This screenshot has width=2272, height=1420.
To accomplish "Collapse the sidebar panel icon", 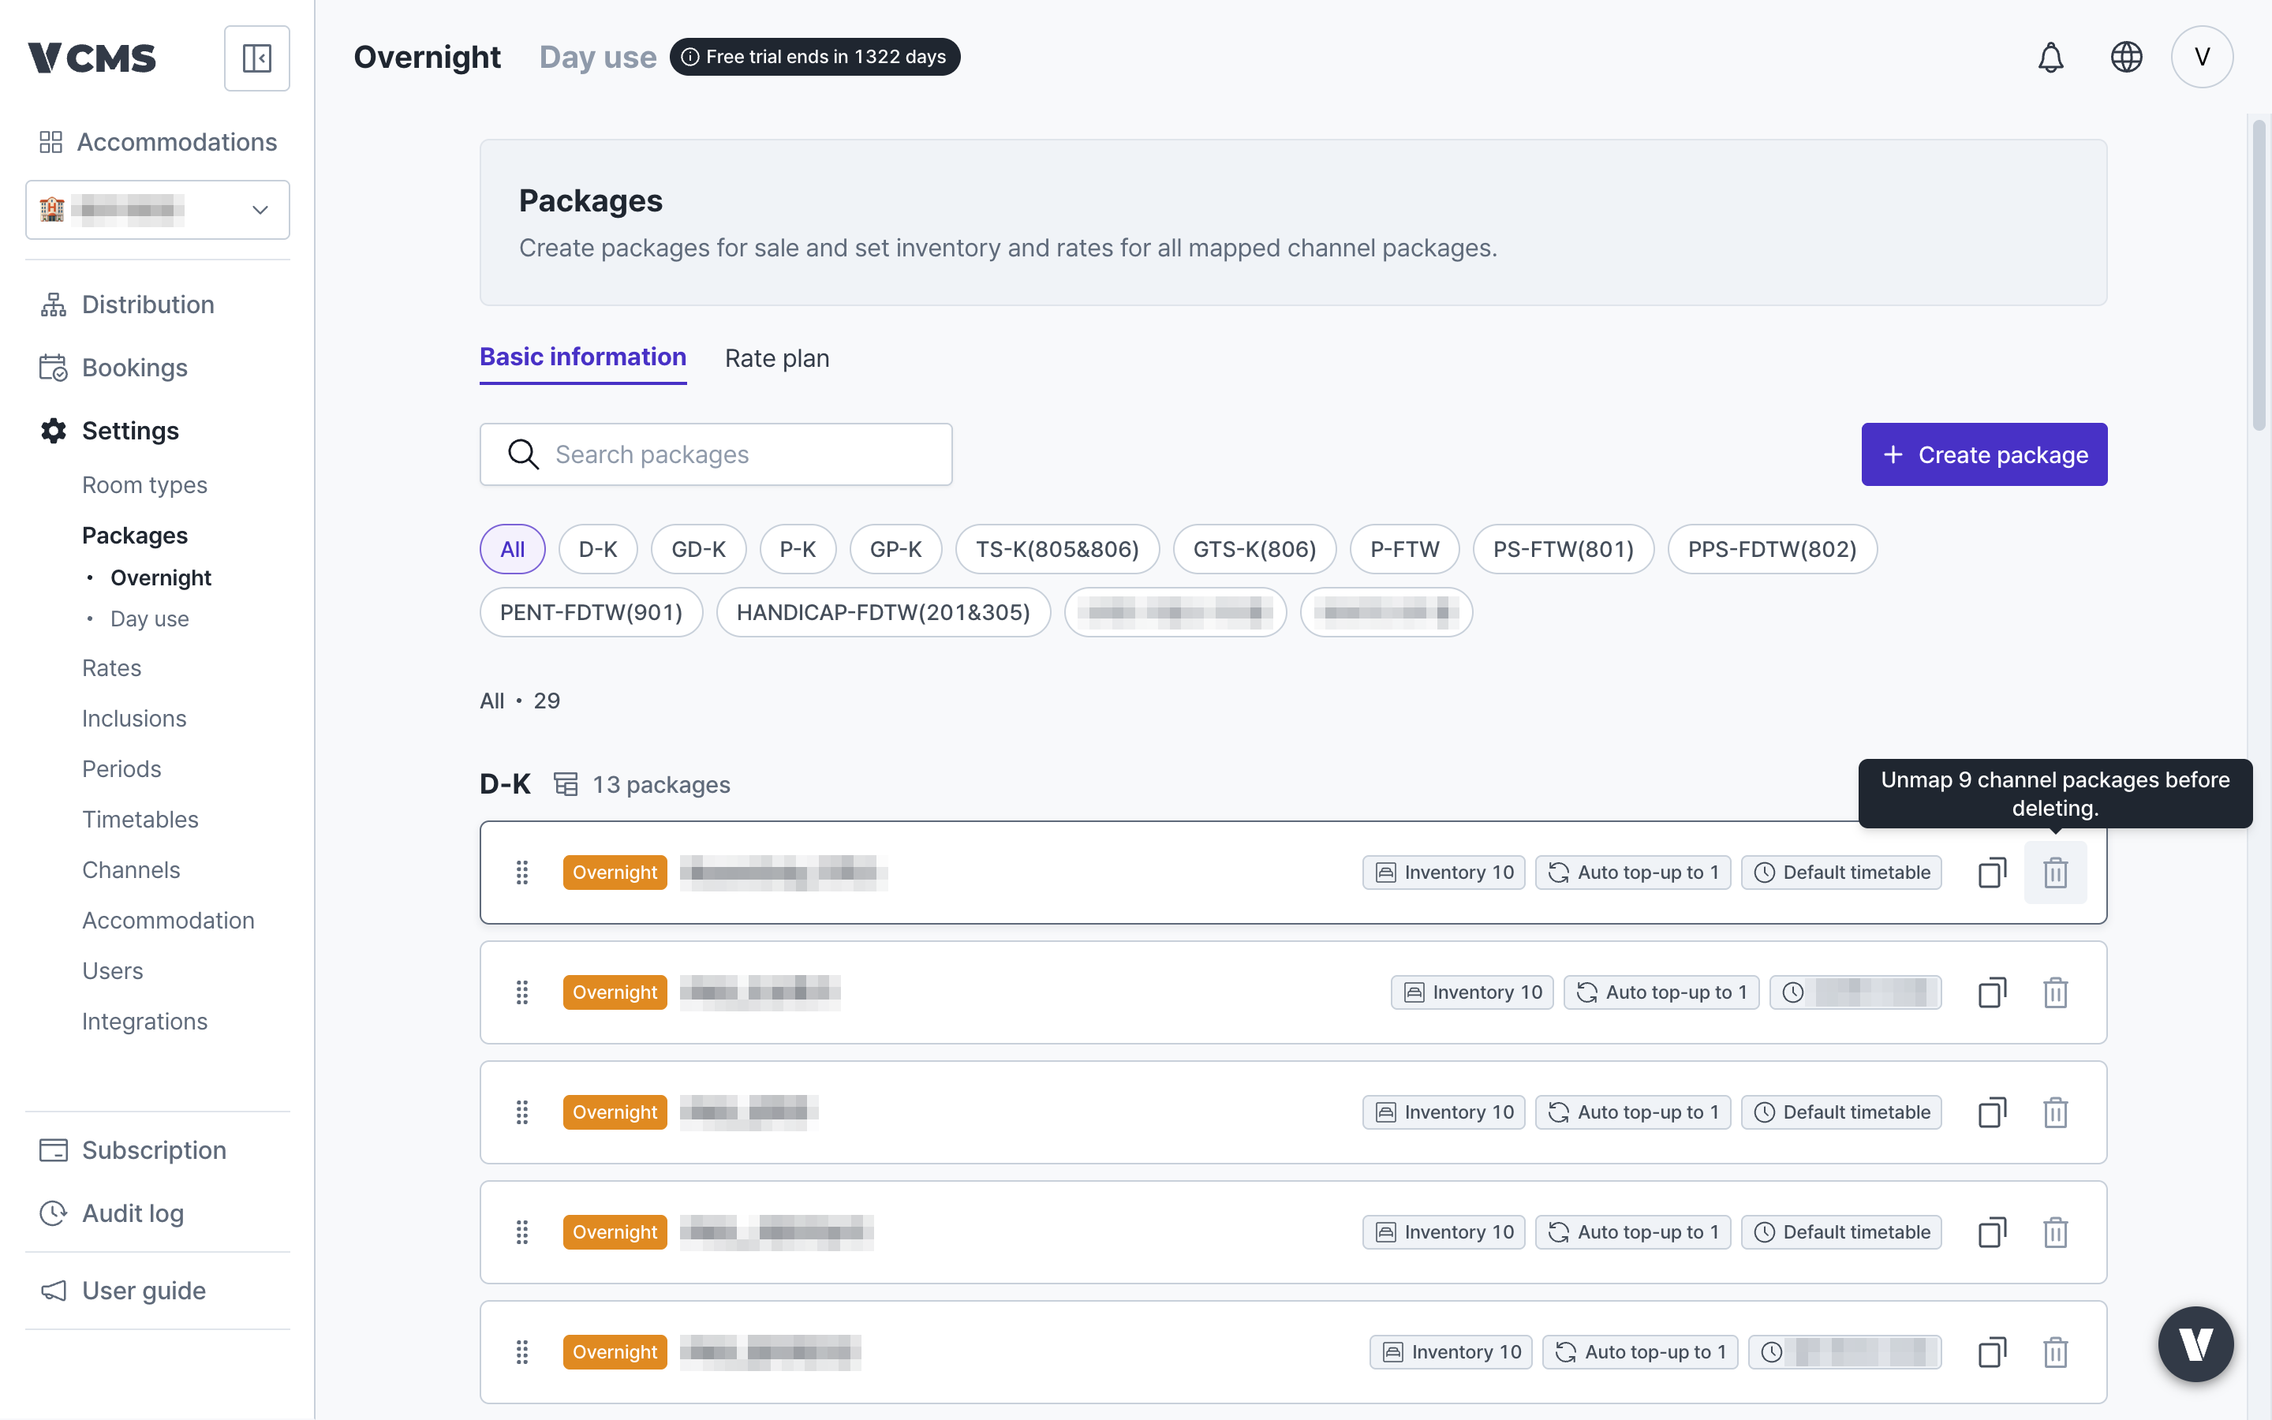I will pyautogui.click(x=256, y=58).
